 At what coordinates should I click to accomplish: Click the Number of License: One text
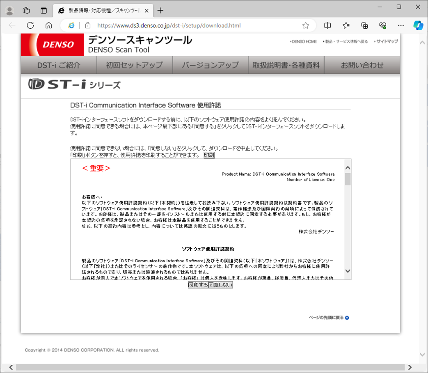click(x=311, y=180)
